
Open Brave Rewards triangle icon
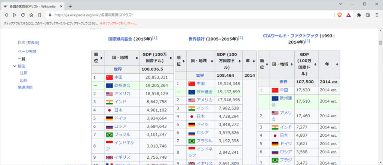point(349,15)
